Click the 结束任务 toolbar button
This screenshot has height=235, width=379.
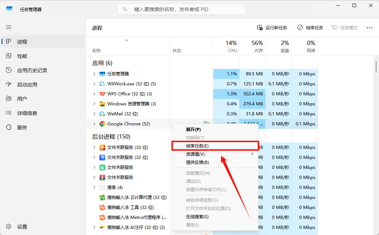coord(310,28)
